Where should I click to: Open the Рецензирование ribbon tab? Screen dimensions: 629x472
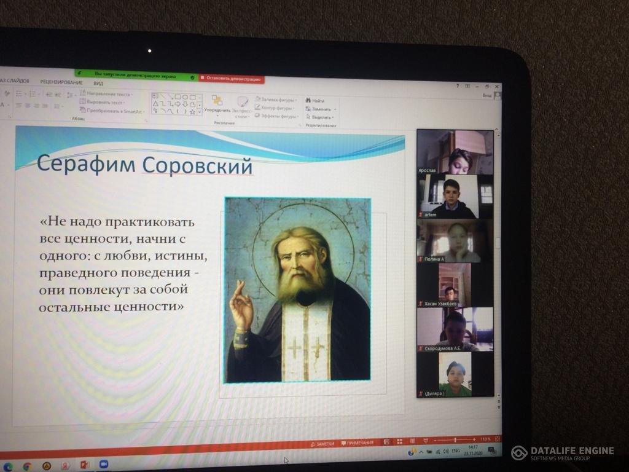click(61, 82)
